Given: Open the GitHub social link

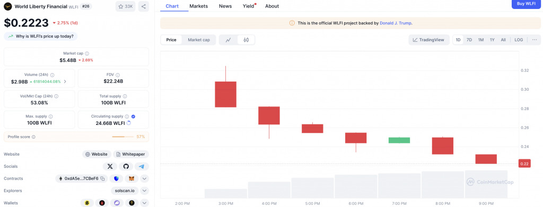Looking at the screenshot, I should click(126, 167).
